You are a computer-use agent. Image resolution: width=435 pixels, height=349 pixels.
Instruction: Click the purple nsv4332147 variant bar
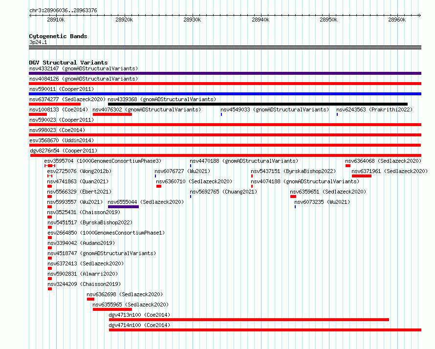pos(225,73)
